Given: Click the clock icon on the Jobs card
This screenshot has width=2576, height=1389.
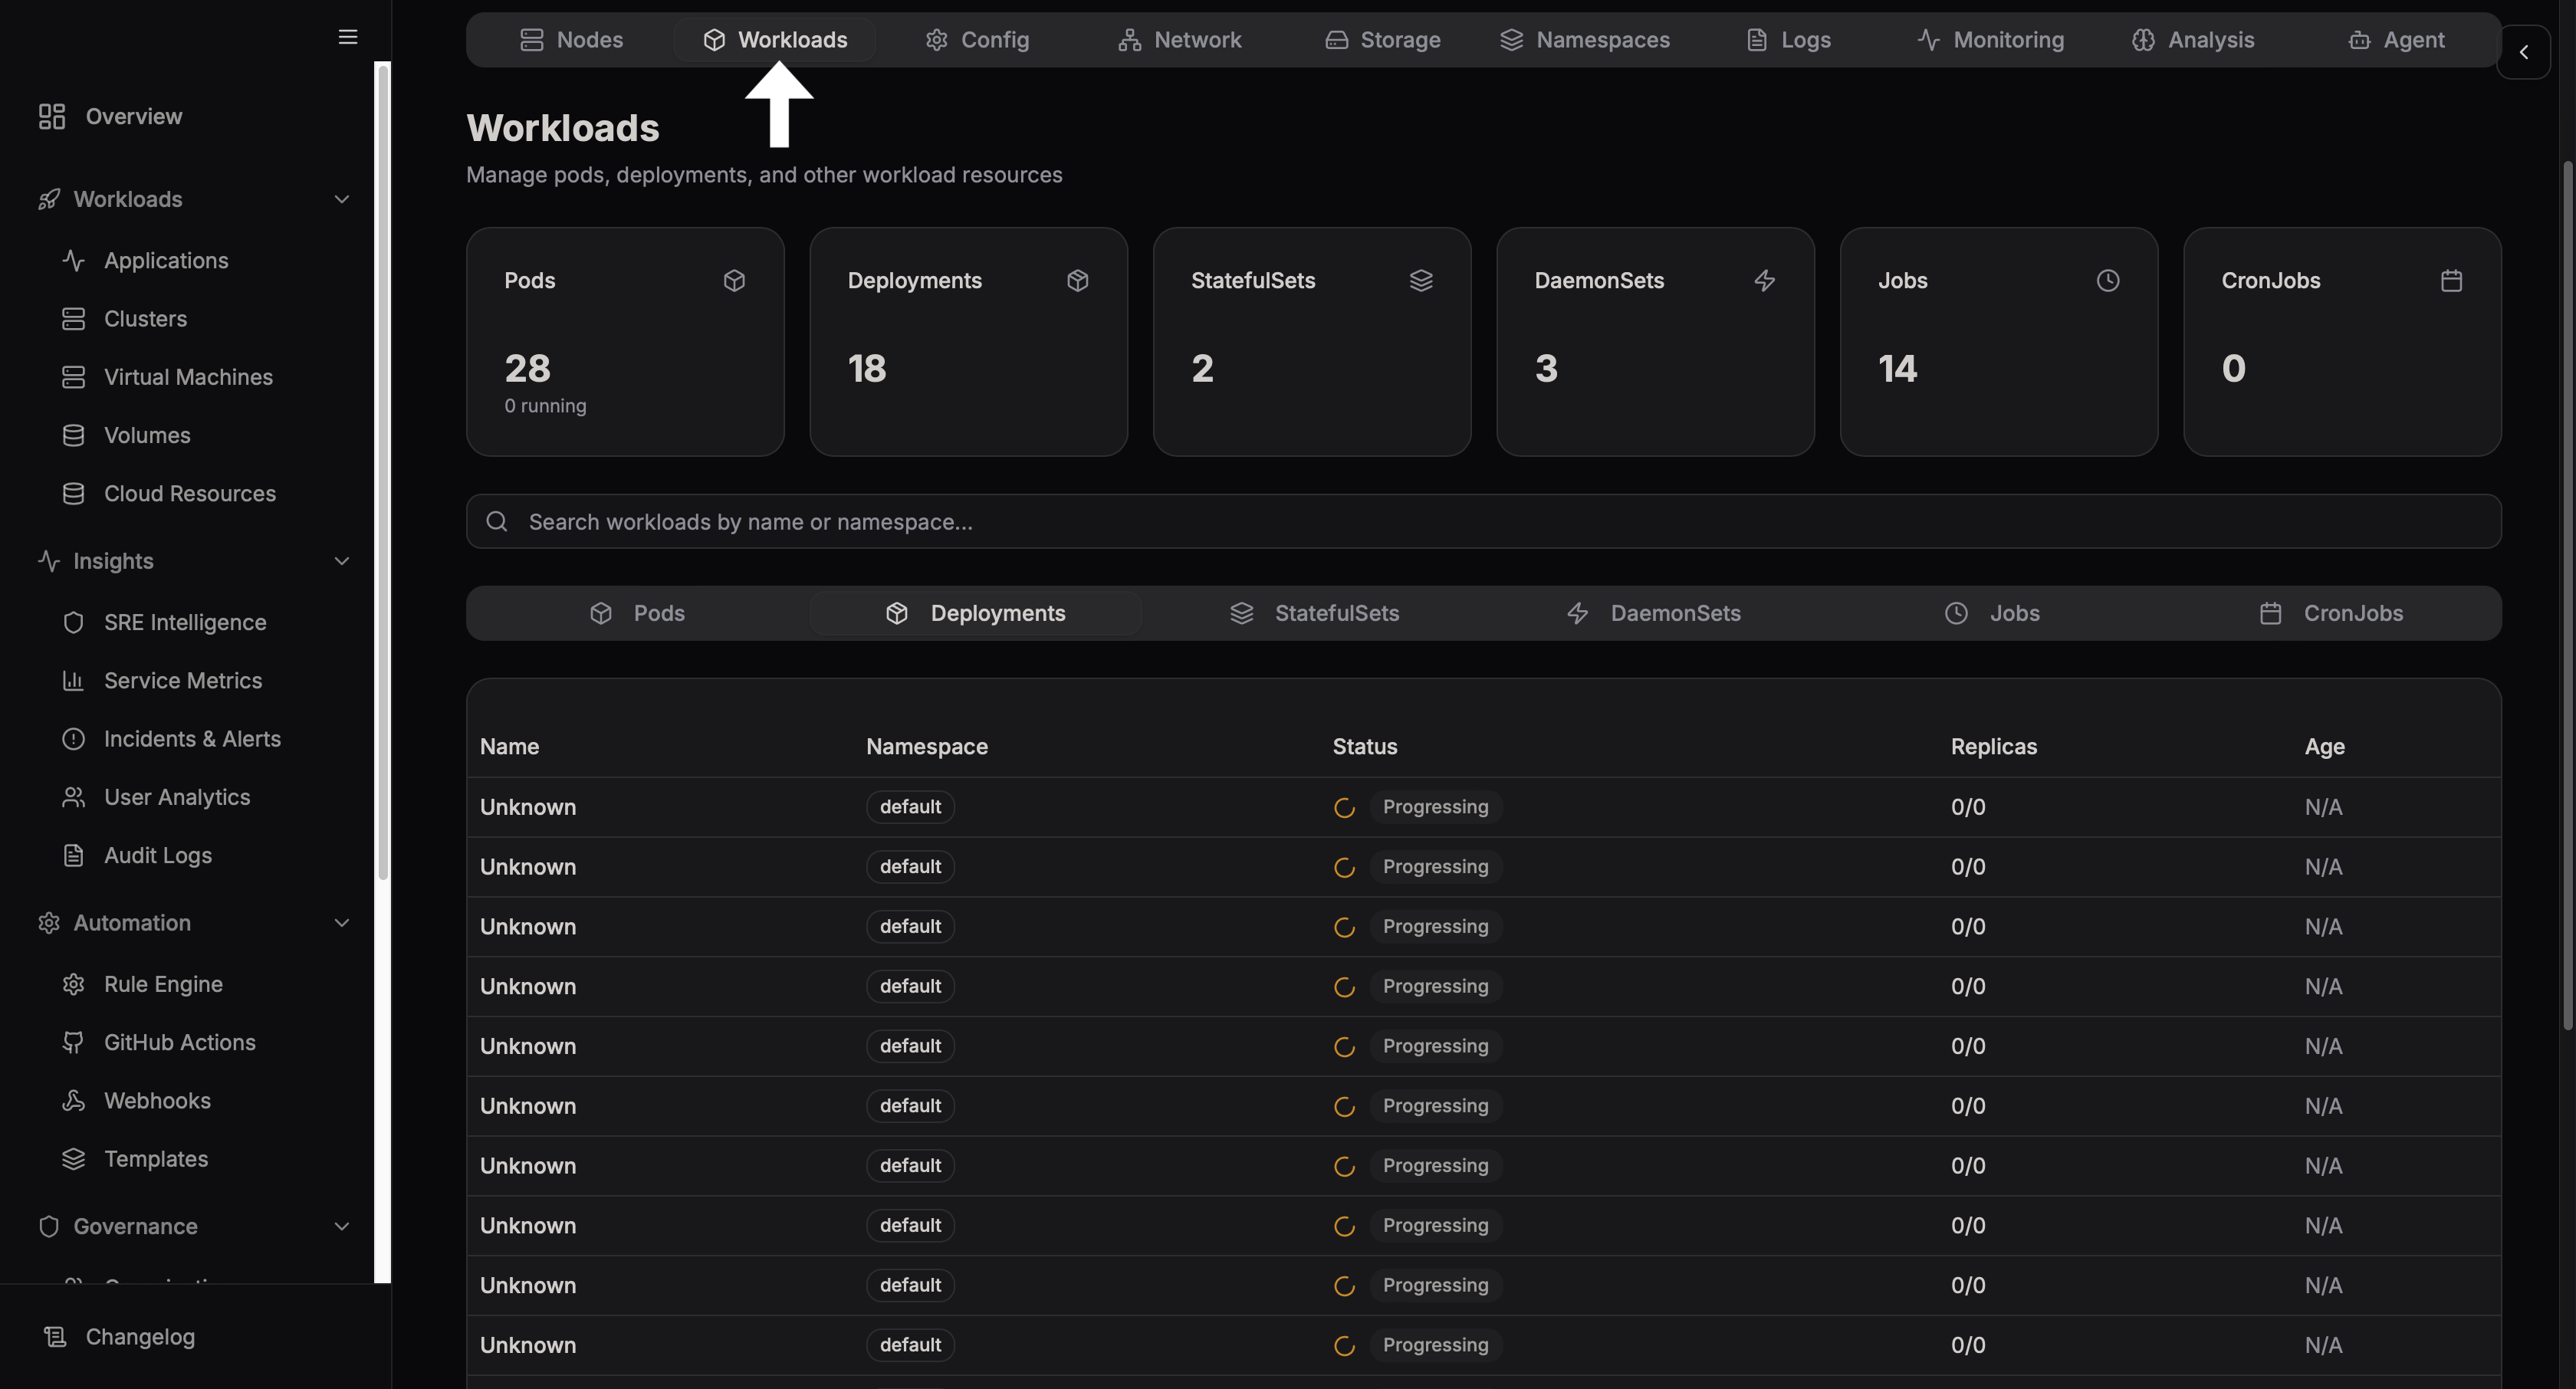Looking at the screenshot, I should (x=2108, y=280).
